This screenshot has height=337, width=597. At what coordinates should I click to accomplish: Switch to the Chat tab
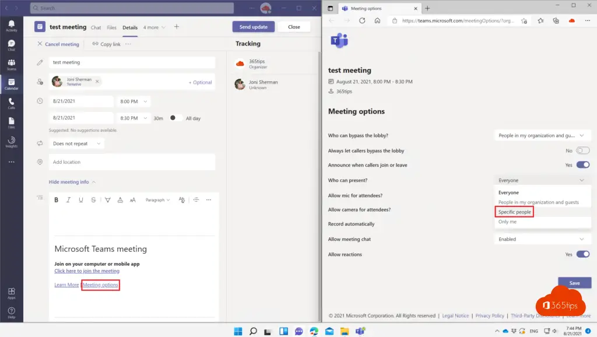pos(96,27)
